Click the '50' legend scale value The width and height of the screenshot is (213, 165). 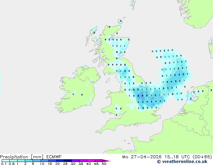104,164
